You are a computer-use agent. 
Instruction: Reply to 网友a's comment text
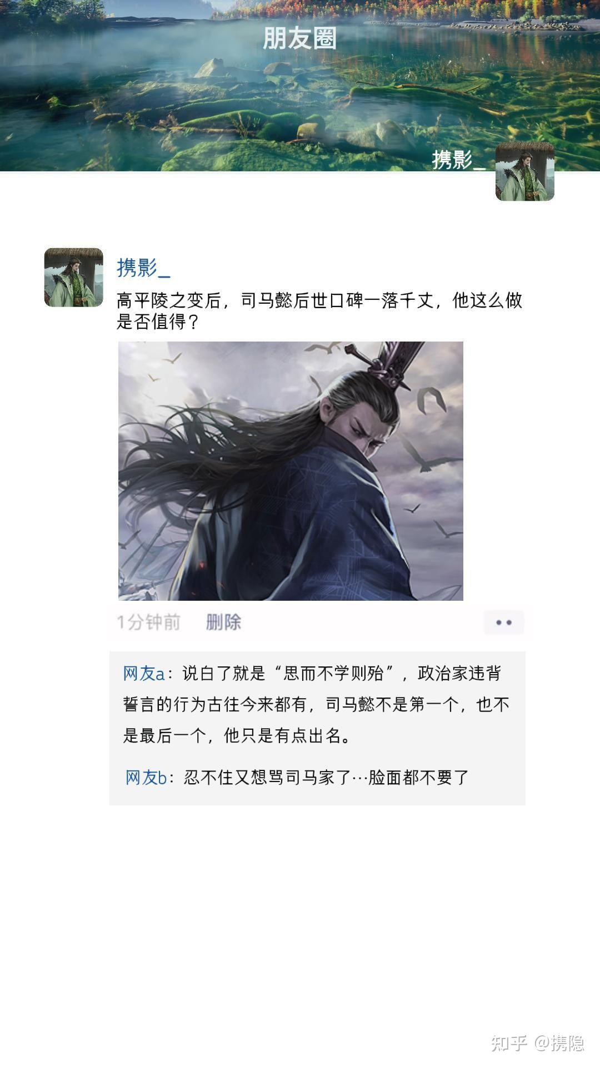317,705
